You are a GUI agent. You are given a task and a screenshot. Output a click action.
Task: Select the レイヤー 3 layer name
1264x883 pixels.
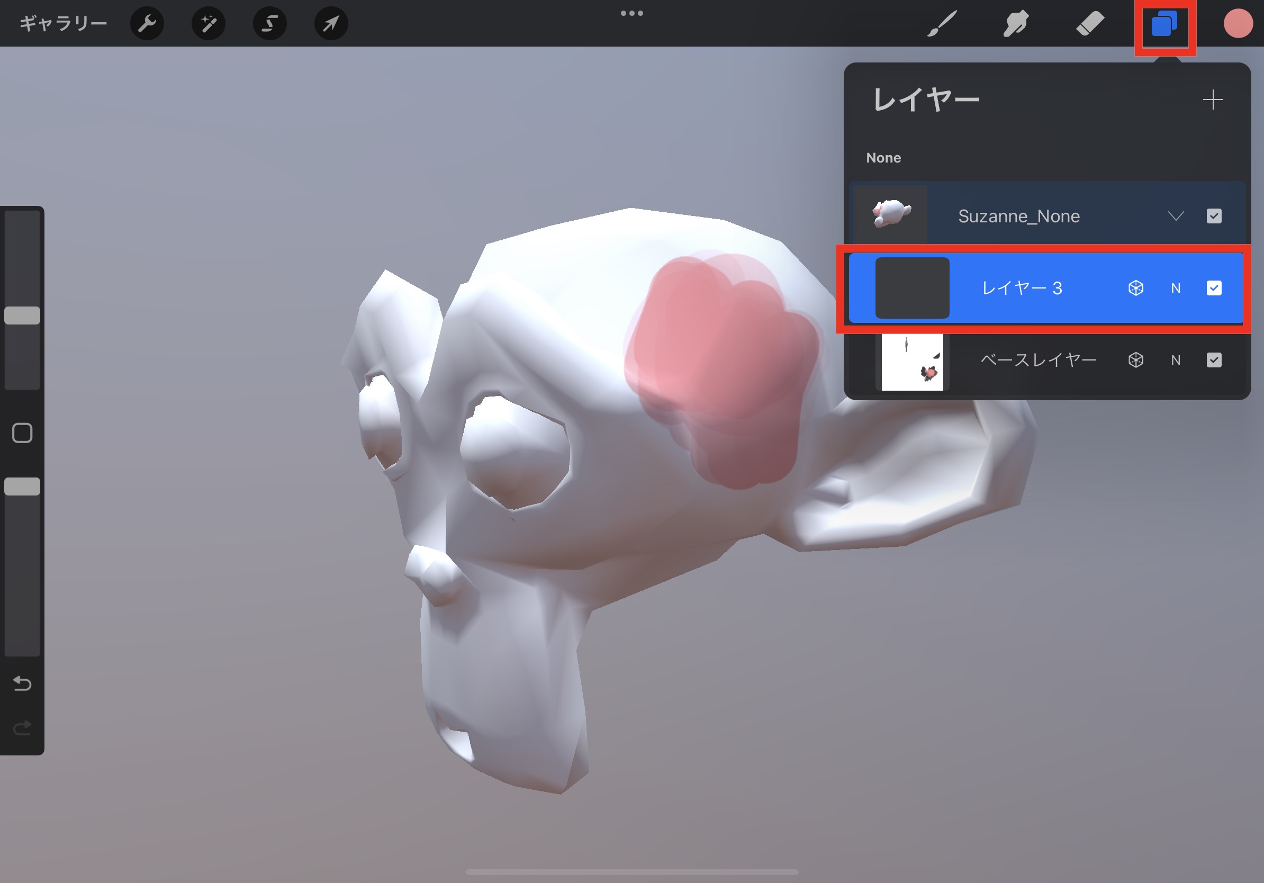1022,288
